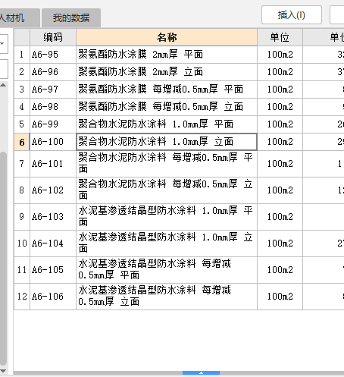Select code cell A6-101
The height and width of the screenshot is (377, 344).
(53, 164)
